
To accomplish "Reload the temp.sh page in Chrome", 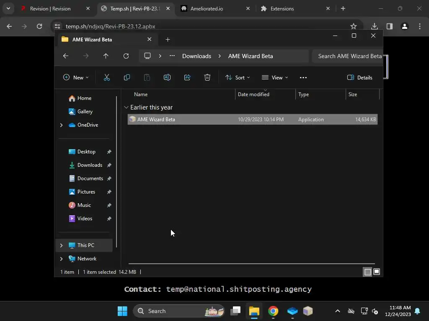I will 39,26.
